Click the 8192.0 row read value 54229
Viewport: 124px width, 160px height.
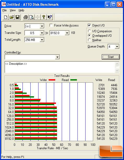(x=113, y=139)
